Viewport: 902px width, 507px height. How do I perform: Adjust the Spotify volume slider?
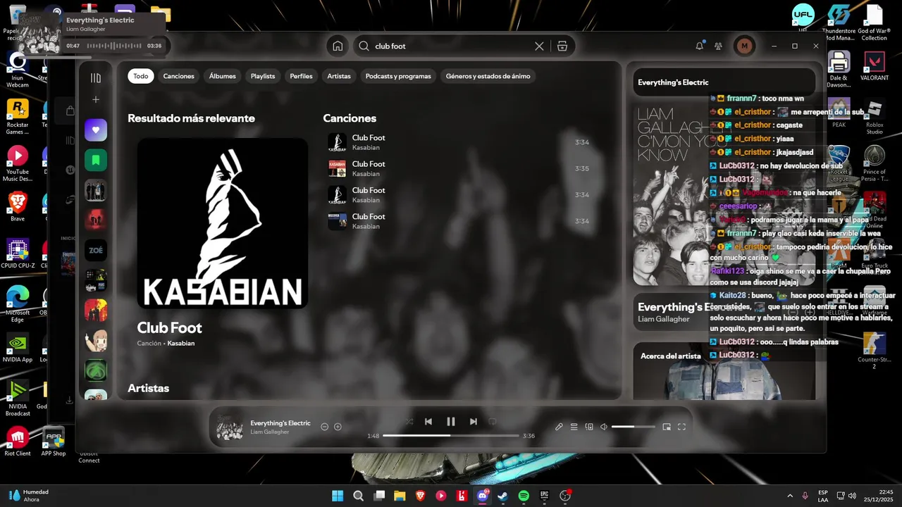coord(633,427)
